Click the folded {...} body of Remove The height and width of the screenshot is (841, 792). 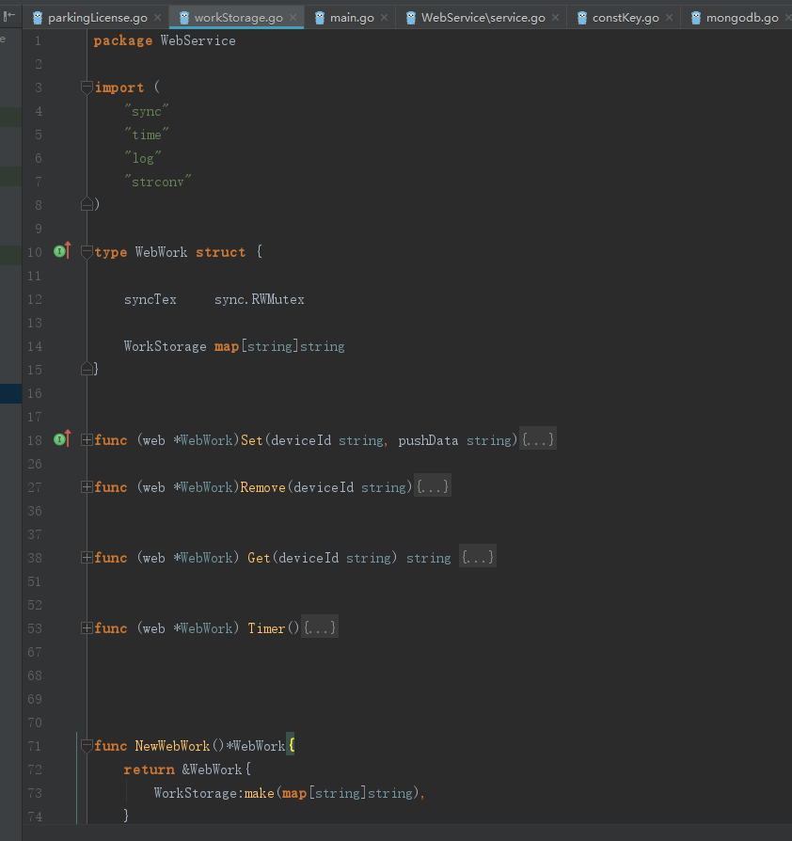coord(432,487)
